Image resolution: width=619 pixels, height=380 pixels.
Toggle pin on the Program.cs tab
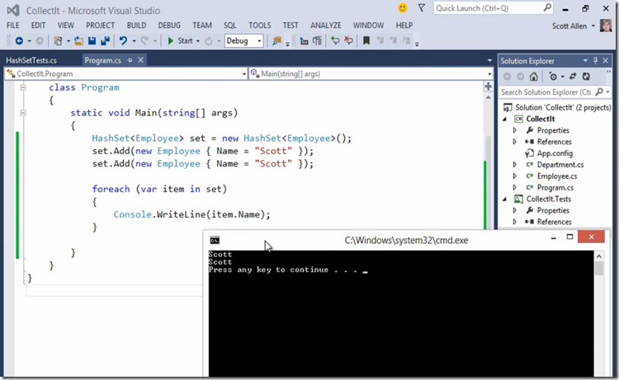(x=130, y=60)
